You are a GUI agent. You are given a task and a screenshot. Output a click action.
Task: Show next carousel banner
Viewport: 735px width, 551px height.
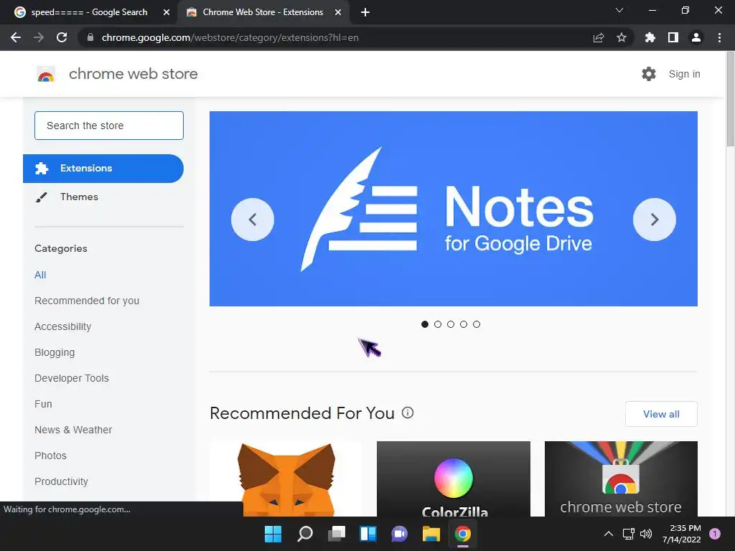tap(655, 220)
